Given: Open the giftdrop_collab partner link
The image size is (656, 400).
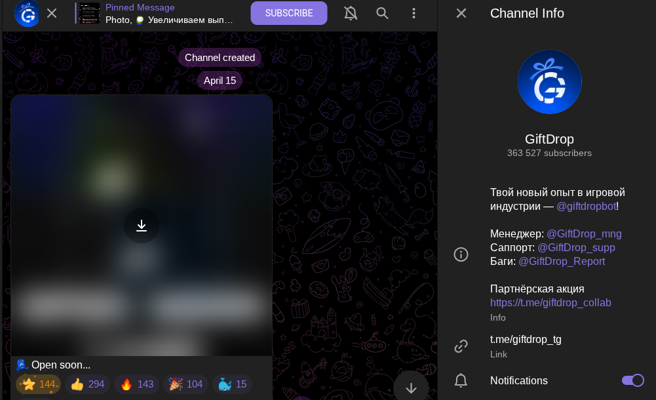Looking at the screenshot, I should (x=550, y=303).
